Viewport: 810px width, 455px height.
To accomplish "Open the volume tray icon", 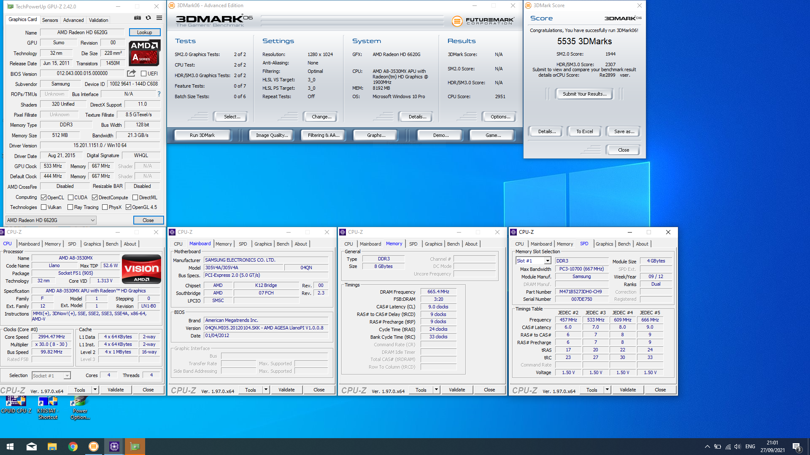I will click(x=737, y=447).
